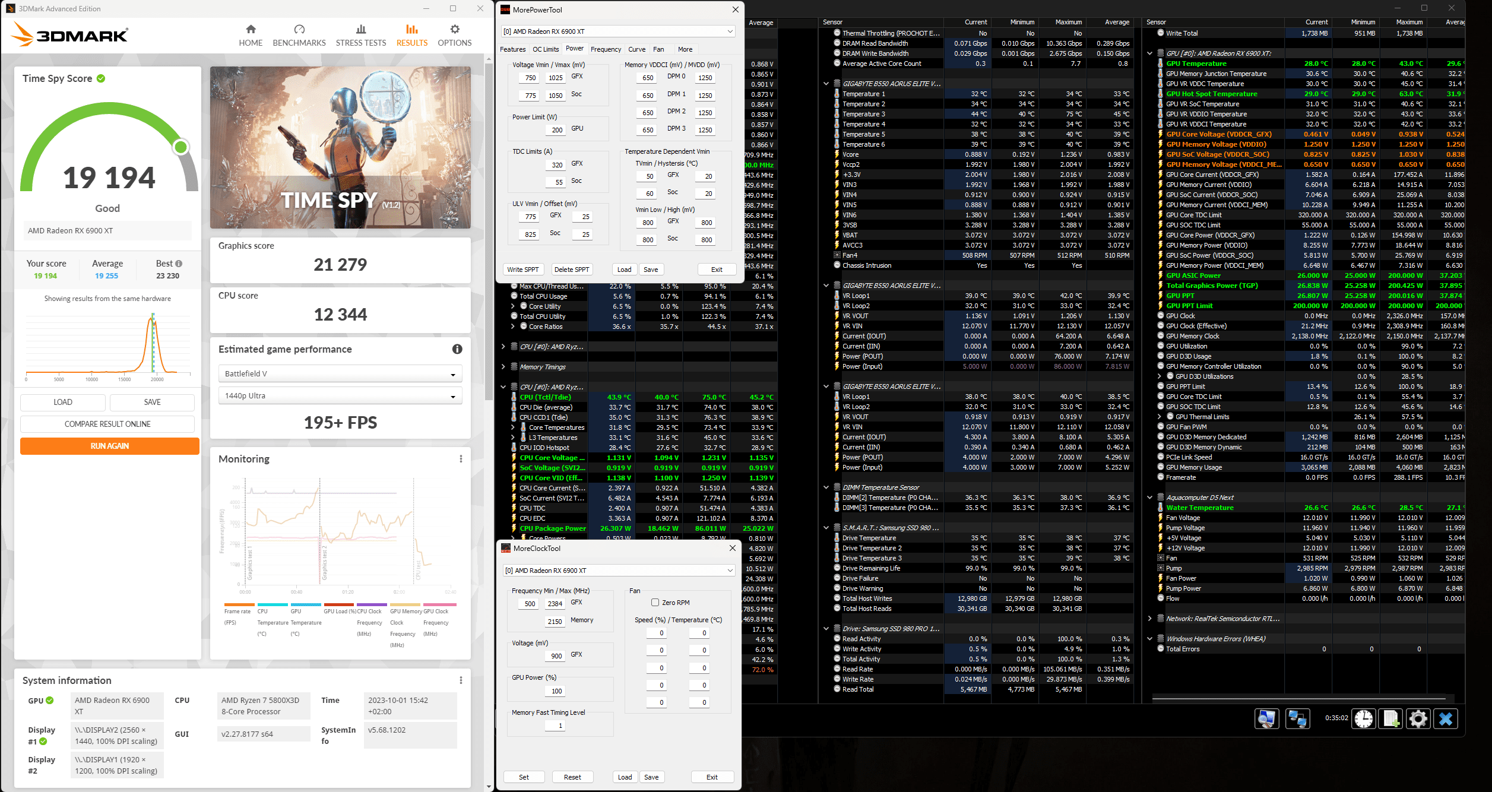Click HWiNFO network monitors icon
Image resolution: width=1492 pixels, height=792 pixels.
pyautogui.click(x=1297, y=719)
